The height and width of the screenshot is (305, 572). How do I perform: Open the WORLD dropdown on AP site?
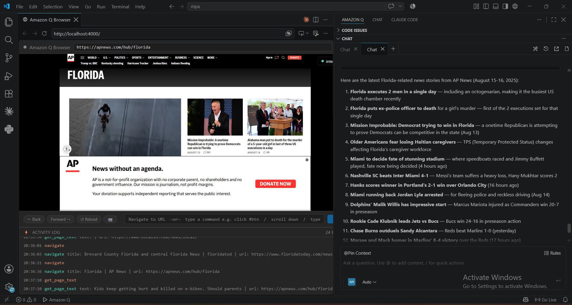tap(93, 58)
